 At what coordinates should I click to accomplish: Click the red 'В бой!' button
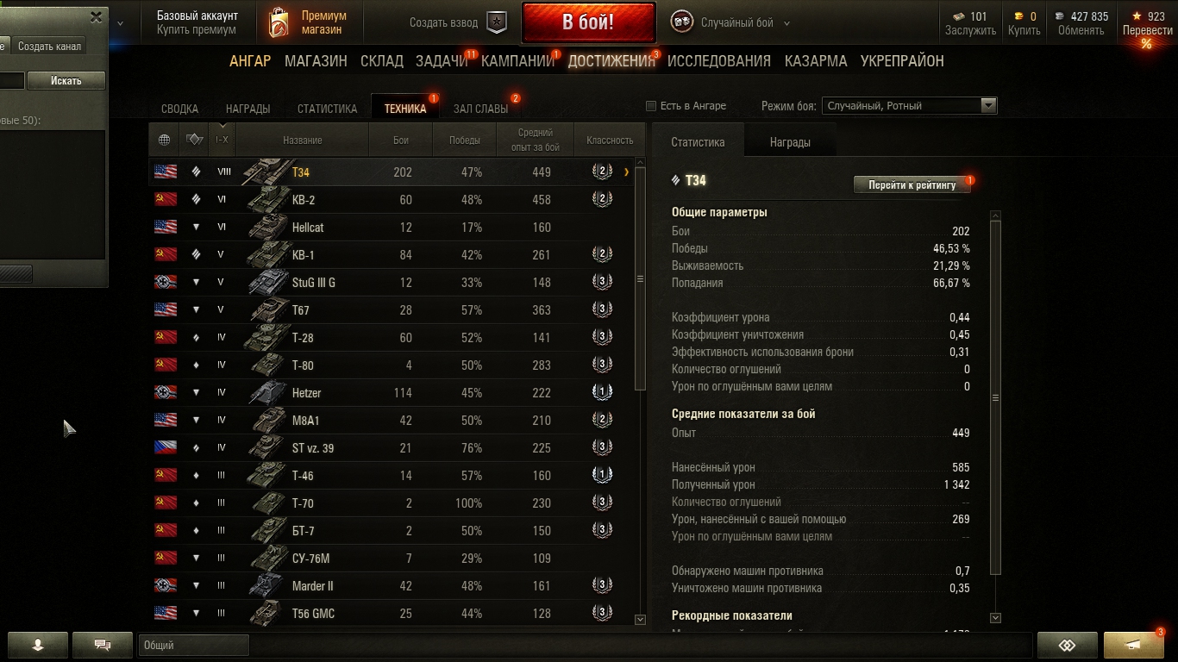[x=588, y=22]
